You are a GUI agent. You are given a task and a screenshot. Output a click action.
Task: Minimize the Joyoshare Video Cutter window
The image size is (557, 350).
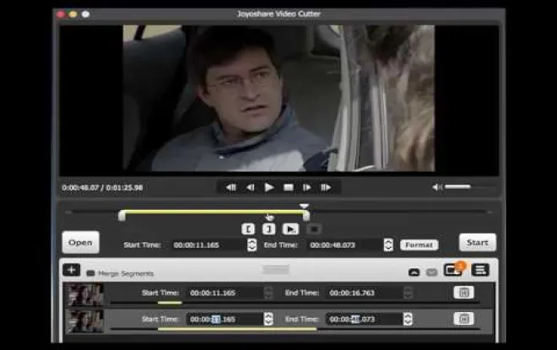point(73,14)
